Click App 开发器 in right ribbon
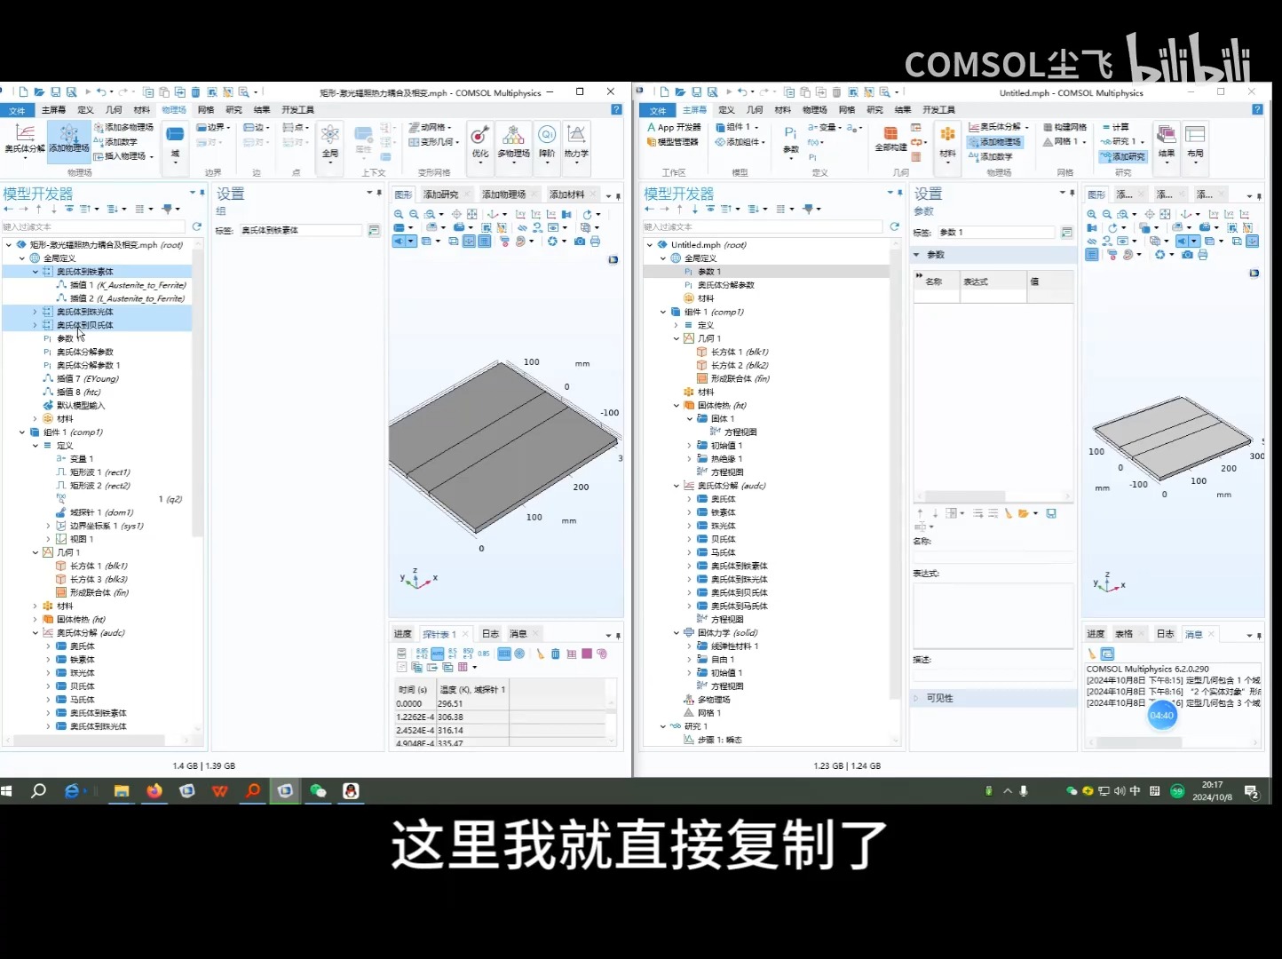 (674, 127)
